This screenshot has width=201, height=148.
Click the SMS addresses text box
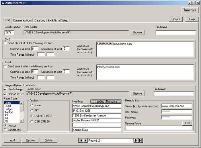(x=145, y=49)
